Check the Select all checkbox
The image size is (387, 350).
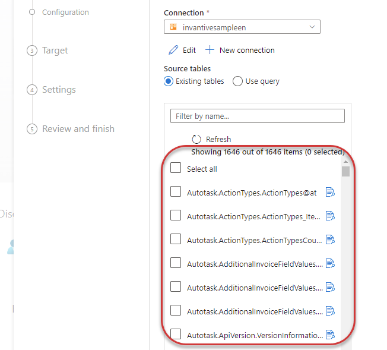176,168
